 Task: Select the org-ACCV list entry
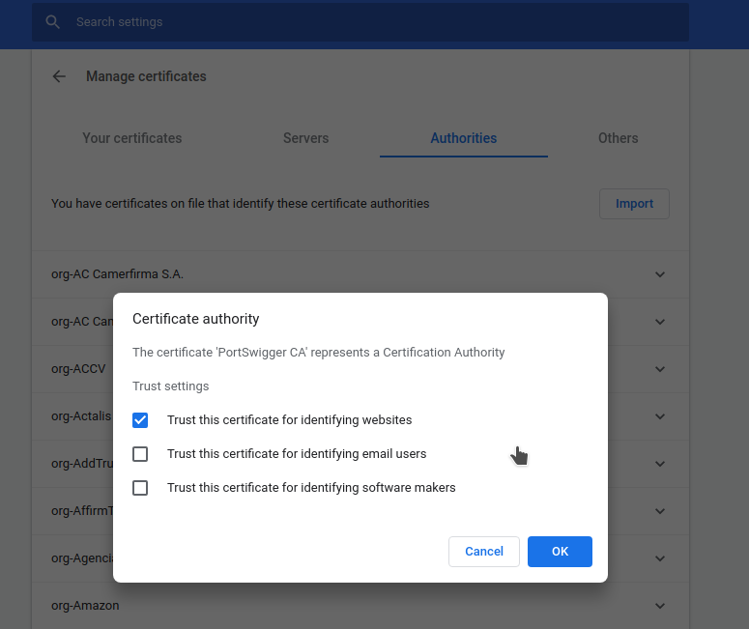(x=78, y=369)
